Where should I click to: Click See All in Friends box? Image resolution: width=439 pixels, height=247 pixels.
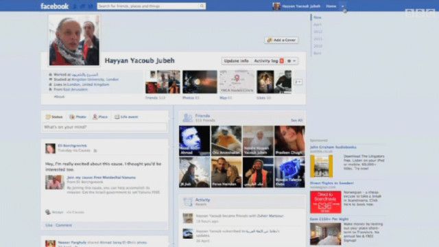[x=296, y=120]
